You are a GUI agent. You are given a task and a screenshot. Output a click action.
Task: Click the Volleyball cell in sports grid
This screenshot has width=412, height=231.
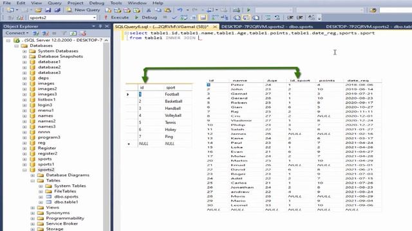point(173,116)
